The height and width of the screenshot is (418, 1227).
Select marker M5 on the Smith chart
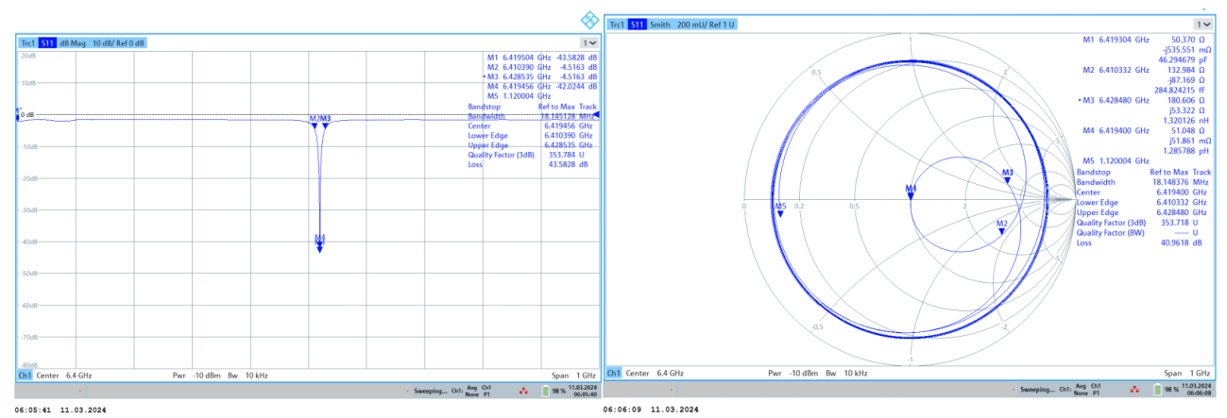780,211
